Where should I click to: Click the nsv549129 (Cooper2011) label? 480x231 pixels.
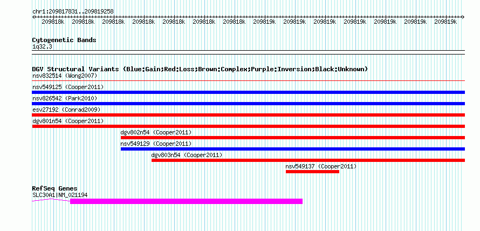(x=156, y=144)
